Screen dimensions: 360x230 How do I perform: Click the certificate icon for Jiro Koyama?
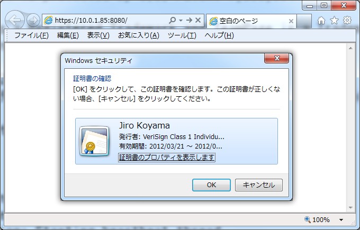click(94, 141)
